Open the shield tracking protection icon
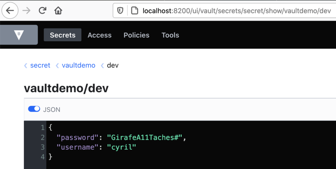Viewport: 336px width, 169px height. coord(120,10)
